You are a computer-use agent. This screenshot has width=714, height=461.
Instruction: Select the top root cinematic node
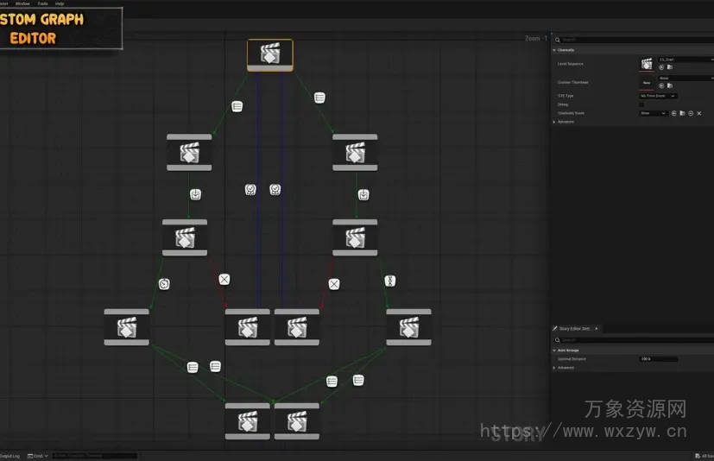(269, 54)
